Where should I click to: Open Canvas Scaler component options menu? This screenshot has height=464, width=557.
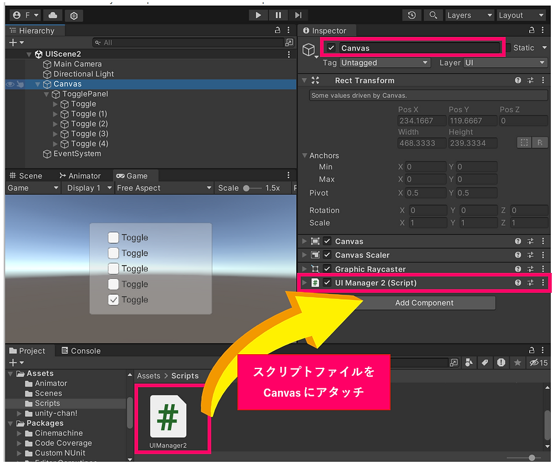[543, 255]
